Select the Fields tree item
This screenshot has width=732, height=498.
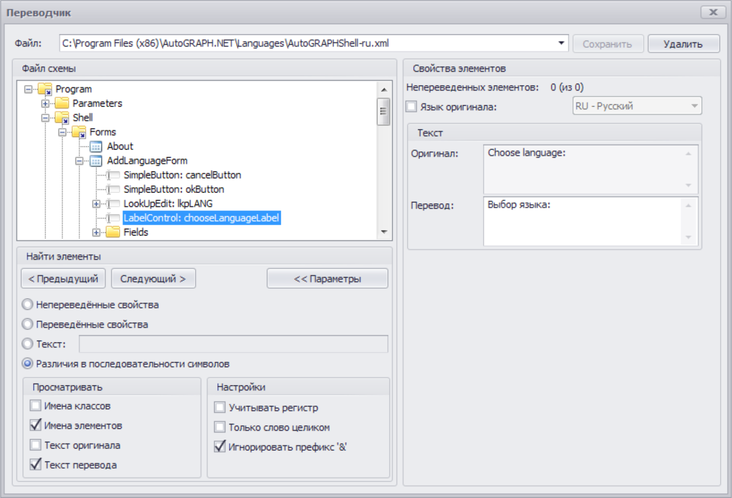pos(136,232)
